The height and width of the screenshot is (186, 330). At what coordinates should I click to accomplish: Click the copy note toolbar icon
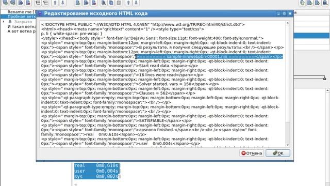pyautogui.click(x=111, y=3)
